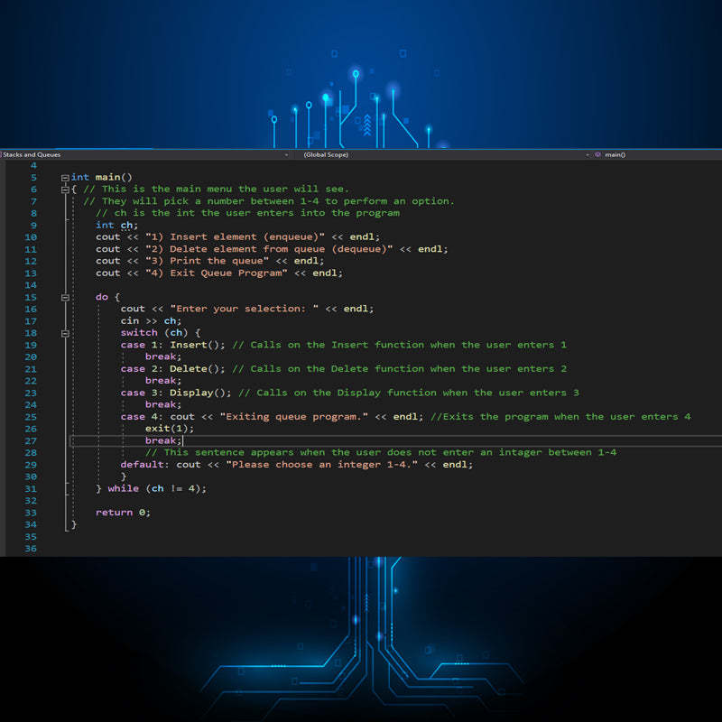
Task: Click the default case keyword
Action: click(x=144, y=465)
